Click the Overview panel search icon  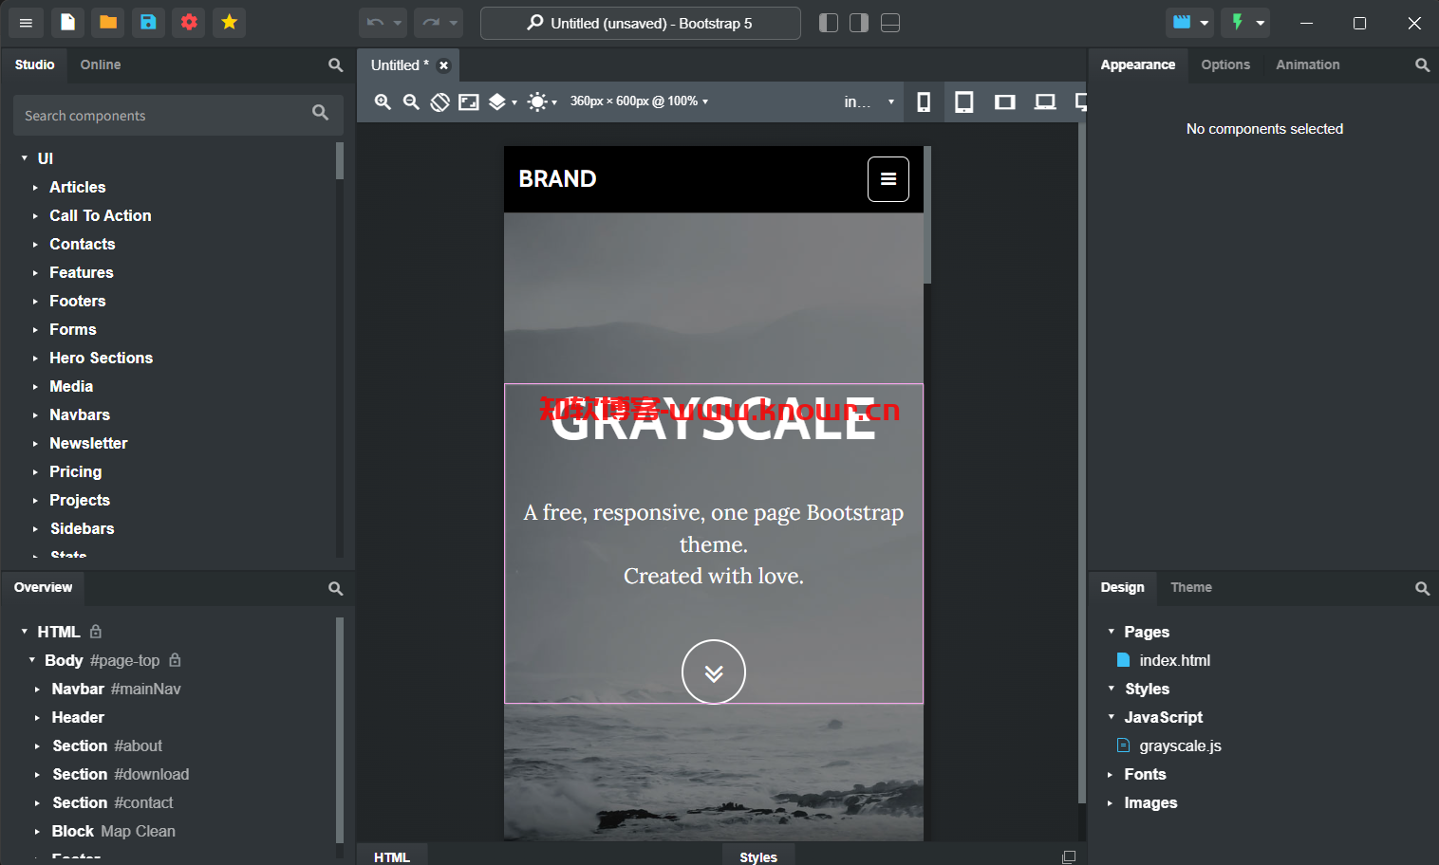335,588
